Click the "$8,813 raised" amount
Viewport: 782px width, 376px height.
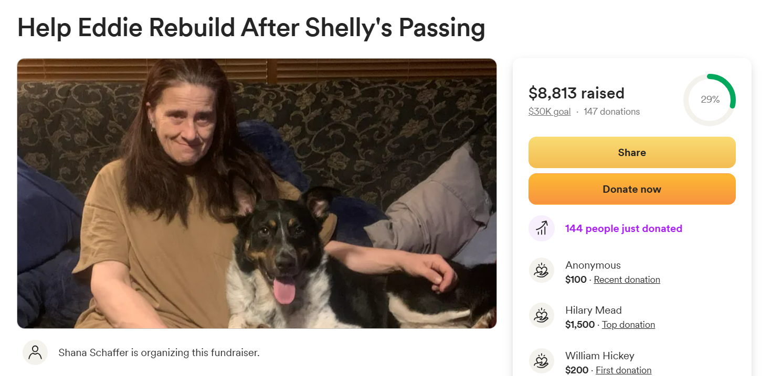[x=576, y=93]
